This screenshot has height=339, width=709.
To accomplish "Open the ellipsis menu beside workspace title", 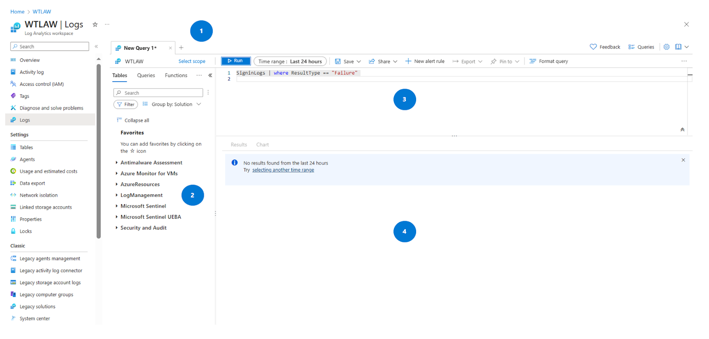I will 107,24.
